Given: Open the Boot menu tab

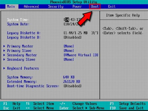Looking at the screenshot, I should tap(95, 7).
